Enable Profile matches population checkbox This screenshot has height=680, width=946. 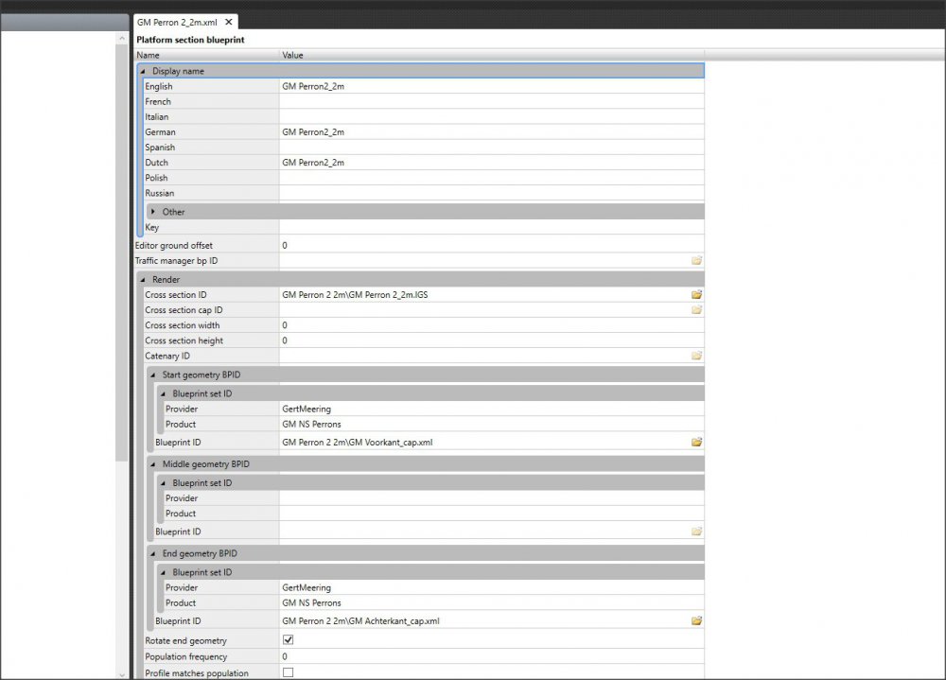click(x=289, y=672)
